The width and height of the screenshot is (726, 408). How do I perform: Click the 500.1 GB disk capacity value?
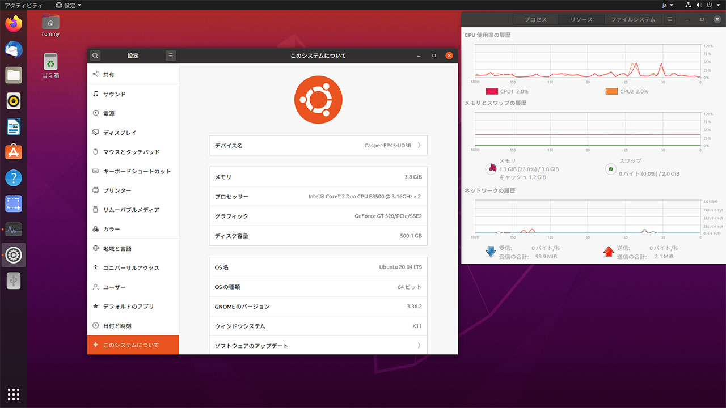pos(411,236)
